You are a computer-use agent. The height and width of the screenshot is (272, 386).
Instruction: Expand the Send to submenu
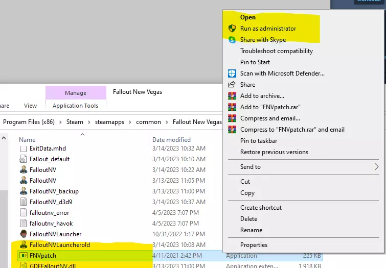[304, 167]
